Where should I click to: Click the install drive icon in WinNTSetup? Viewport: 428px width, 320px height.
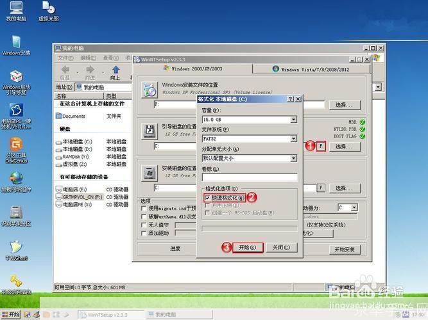tap(150, 173)
